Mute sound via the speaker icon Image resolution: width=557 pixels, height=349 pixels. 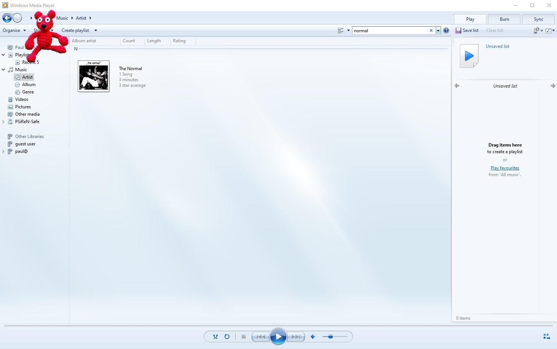click(313, 337)
